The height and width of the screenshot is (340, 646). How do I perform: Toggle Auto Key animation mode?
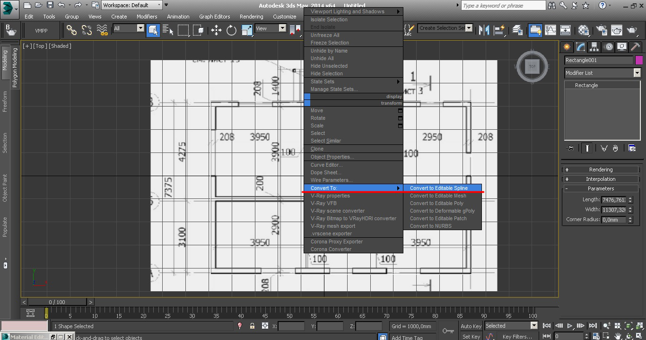tap(471, 326)
